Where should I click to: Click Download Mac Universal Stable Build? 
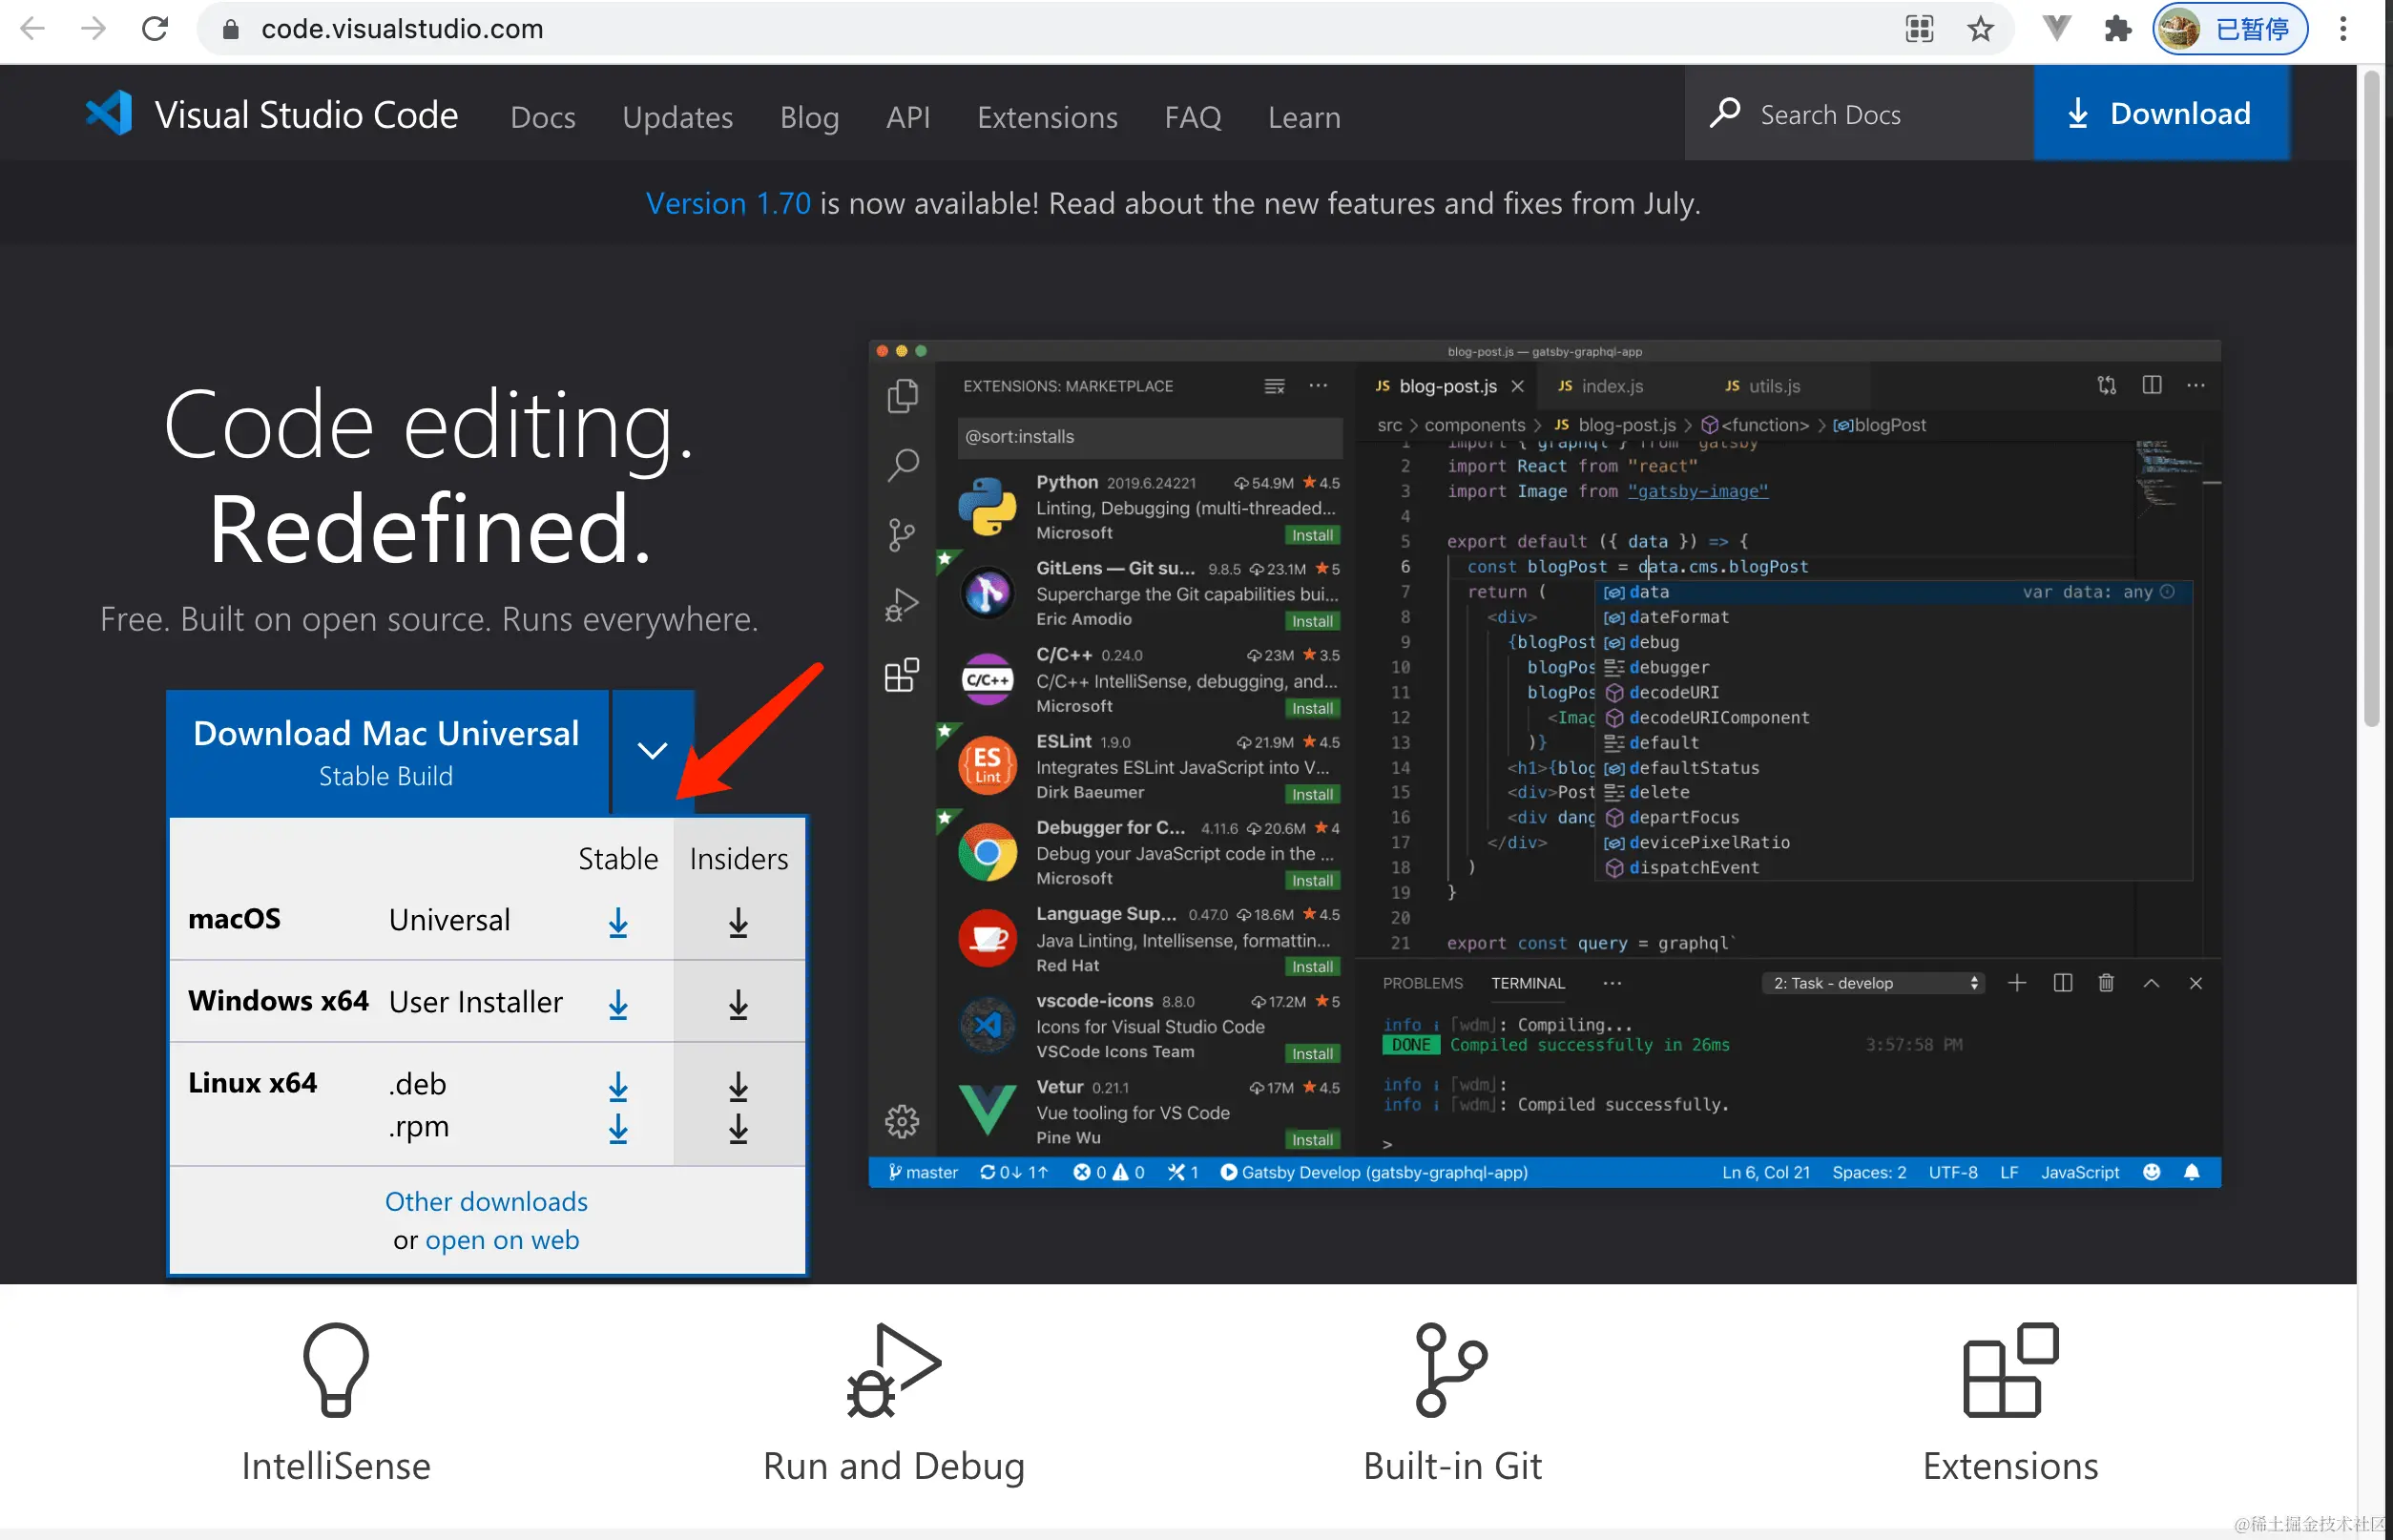click(x=386, y=752)
